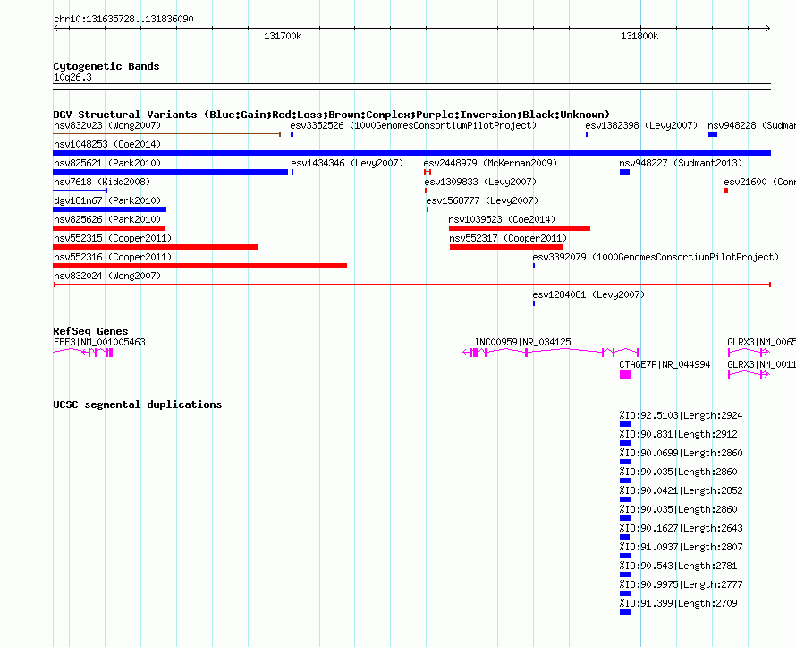Click the 131700k ruler marker
The height and width of the screenshot is (647, 796).
[x=283, y=36]
